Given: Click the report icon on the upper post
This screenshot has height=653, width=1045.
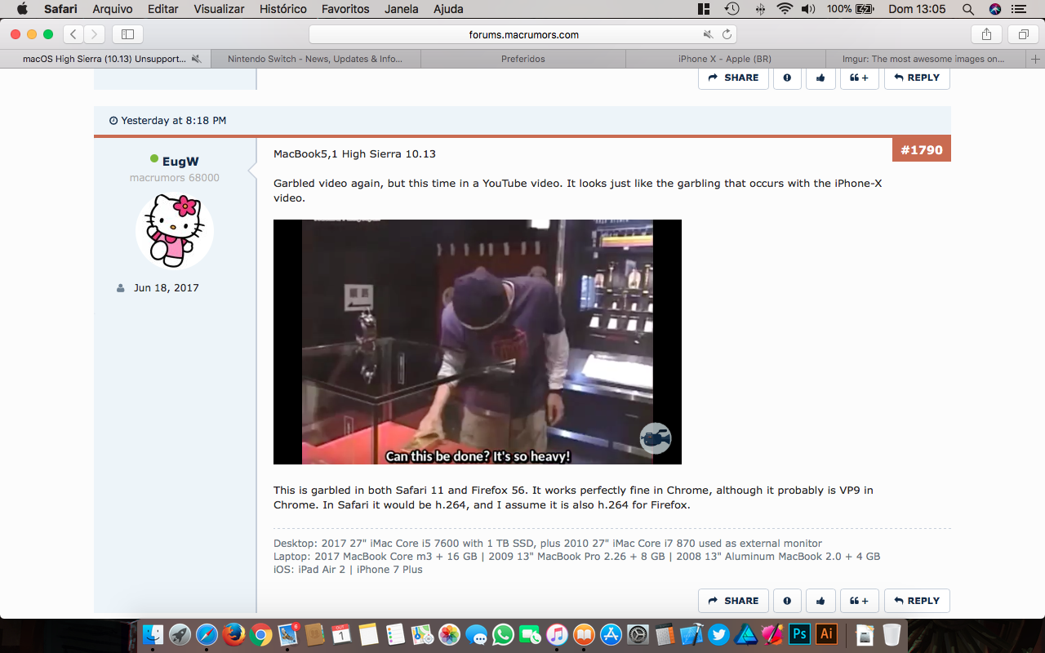Looking at the screenshot, I should coord(787,78).
